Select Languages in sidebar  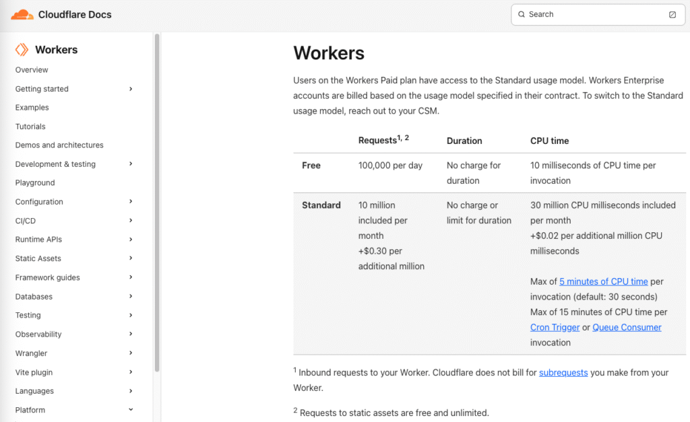click(x=34, y=391)
